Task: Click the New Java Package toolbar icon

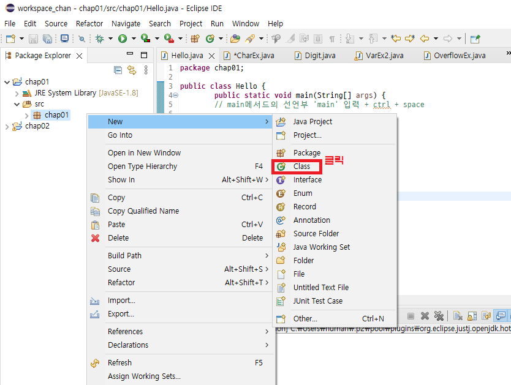Action: tap(195, 39)
